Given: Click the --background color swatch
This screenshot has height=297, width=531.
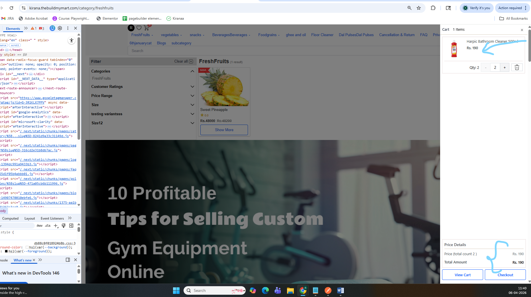Looking at the screenshot, I should tap(27, 247).
